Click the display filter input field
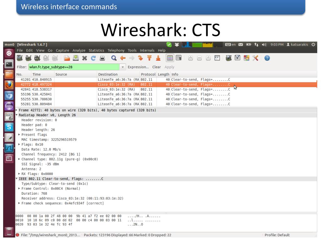The height and width of the screenshot is (240, 321). pyautogui.click(x=74, y=67)
